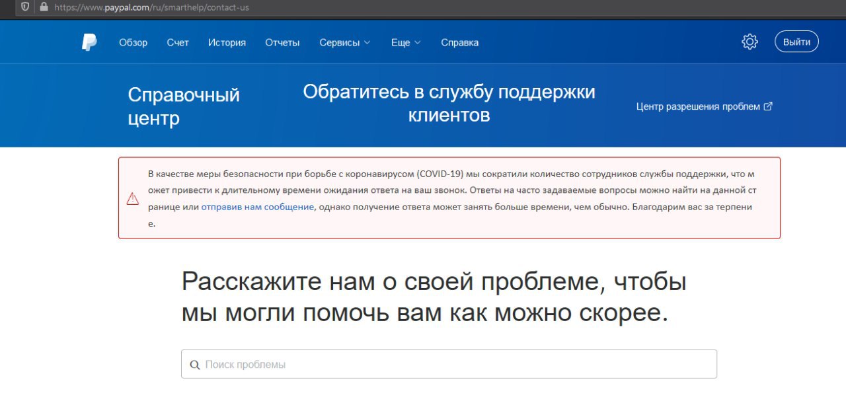Expand the Еще dropdown
Viewport: 846px width, 403px height.
pos(406,42)
